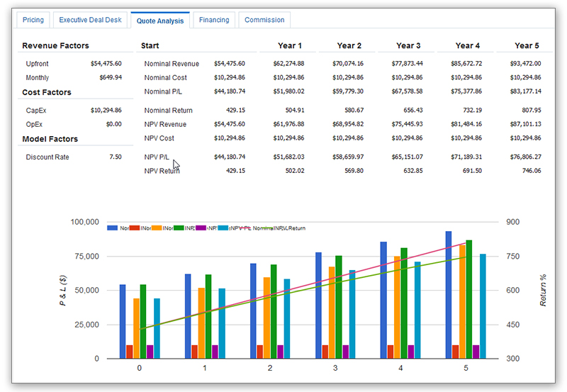Click the light blue legend swatch

pyautogui.click(x=223, y=228)
